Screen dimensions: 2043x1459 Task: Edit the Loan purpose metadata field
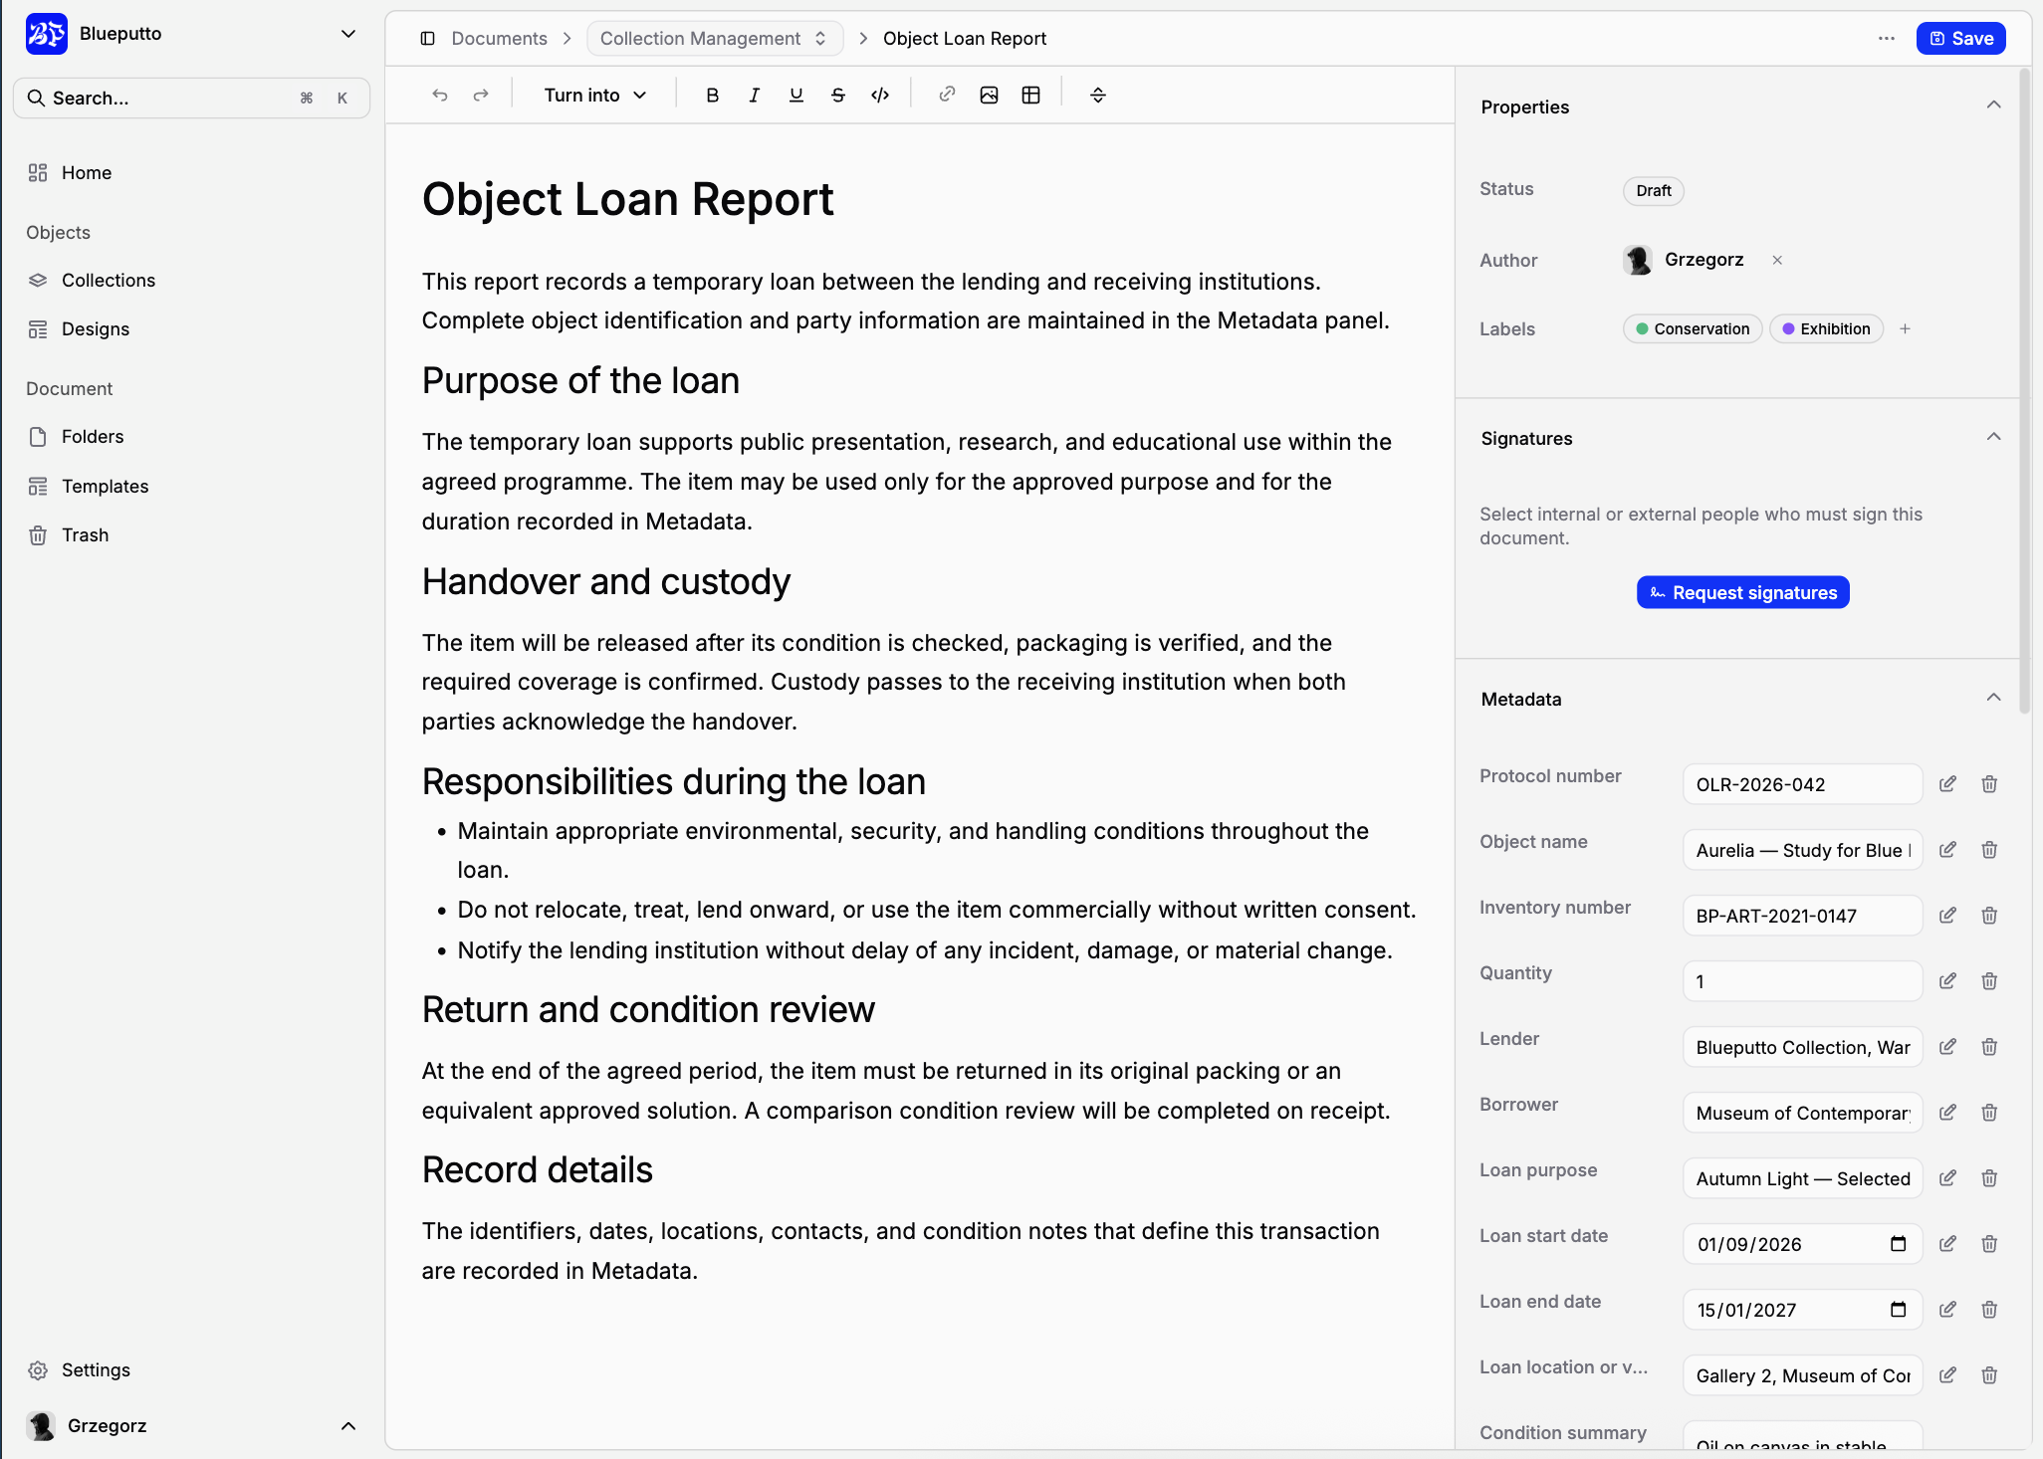coord(1947,1178)
